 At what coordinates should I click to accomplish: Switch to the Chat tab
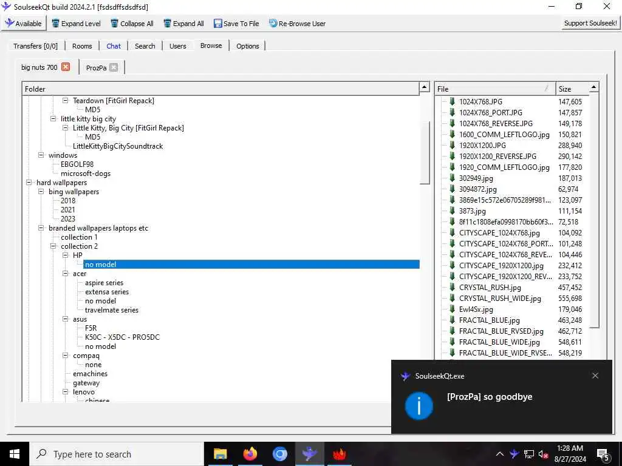114,46
